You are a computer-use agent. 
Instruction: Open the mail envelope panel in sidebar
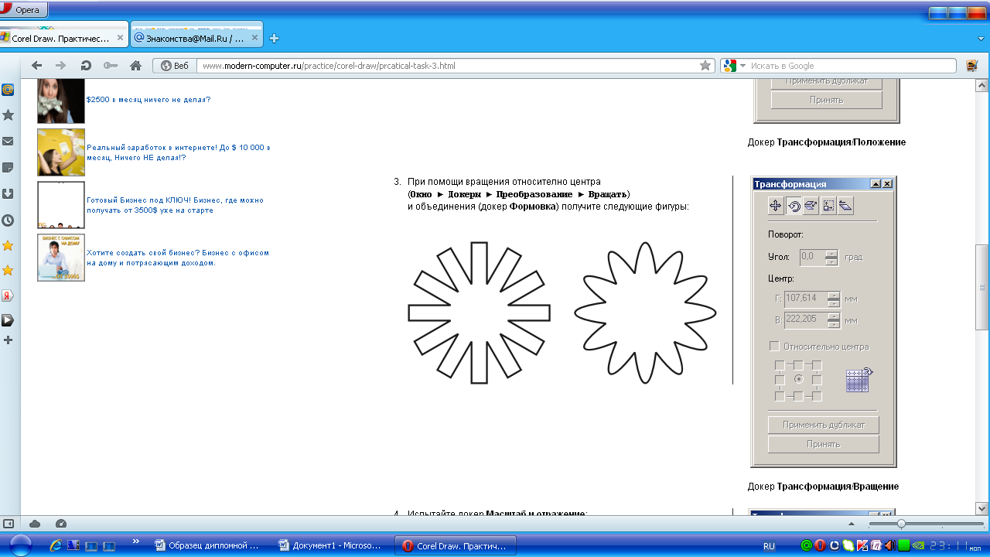point(9,142)
